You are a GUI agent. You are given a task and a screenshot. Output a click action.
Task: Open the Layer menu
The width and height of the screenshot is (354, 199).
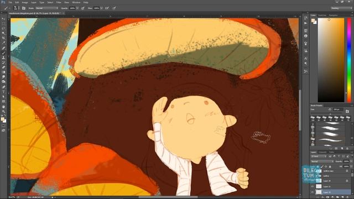pyautogui.click(x=34, y=2)
